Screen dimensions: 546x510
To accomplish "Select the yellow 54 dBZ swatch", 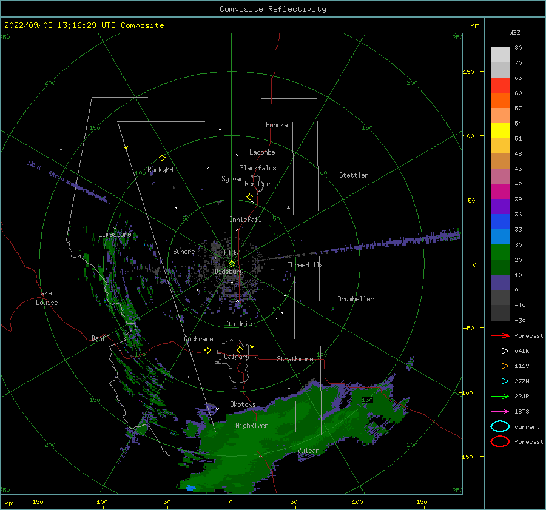I will point(500,131).
